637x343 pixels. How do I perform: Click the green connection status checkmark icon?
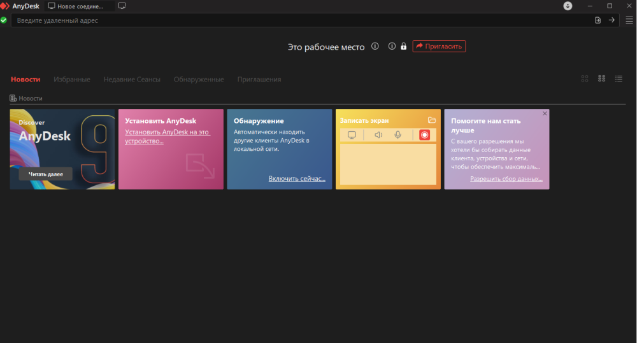tap(4, 20)
